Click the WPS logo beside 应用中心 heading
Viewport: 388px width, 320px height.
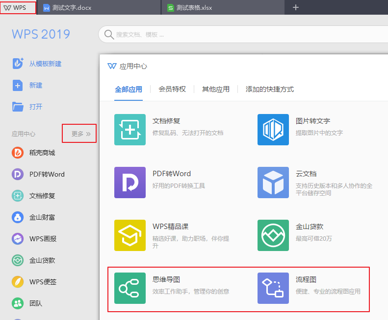(x=112, y=66)
